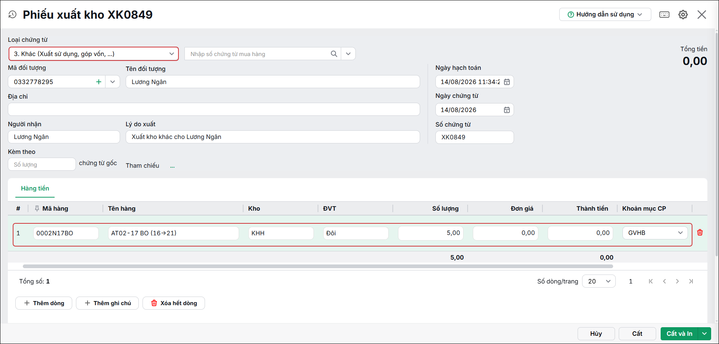Open the keyboard shortcuts icon
This screenshot has width=719, height=344.
coord(664,15)
